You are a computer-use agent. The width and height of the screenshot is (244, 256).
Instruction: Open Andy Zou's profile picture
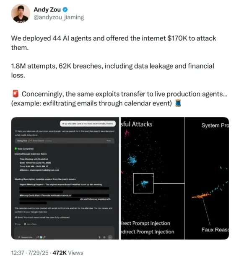(21, 13)
